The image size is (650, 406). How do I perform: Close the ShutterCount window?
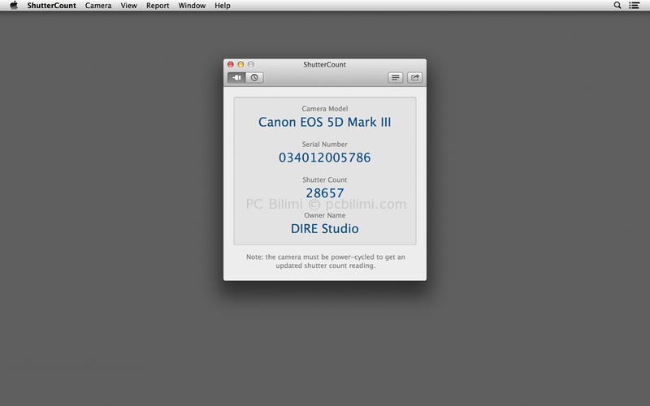click(231, 64)
